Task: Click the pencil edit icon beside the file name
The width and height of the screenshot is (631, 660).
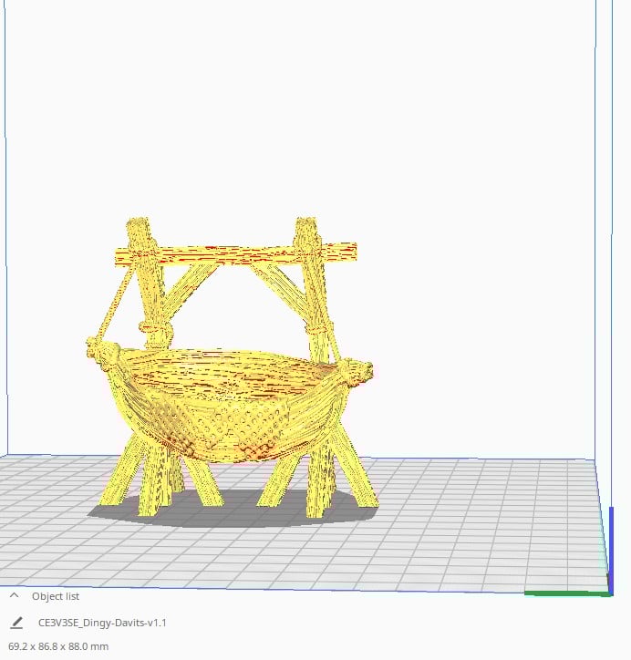Action: tap(16, 623)
